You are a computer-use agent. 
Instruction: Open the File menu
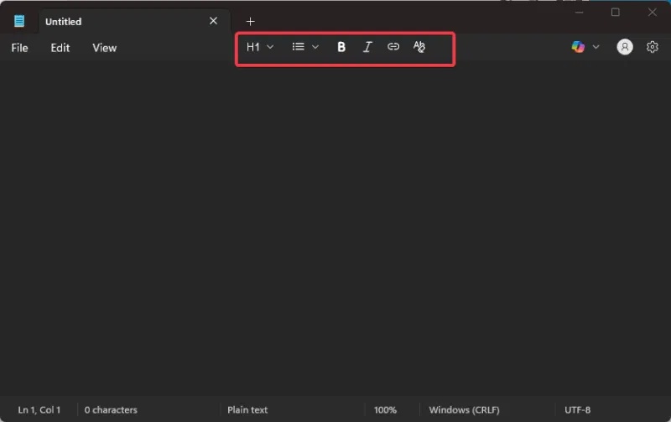click(x=19, y=48)
